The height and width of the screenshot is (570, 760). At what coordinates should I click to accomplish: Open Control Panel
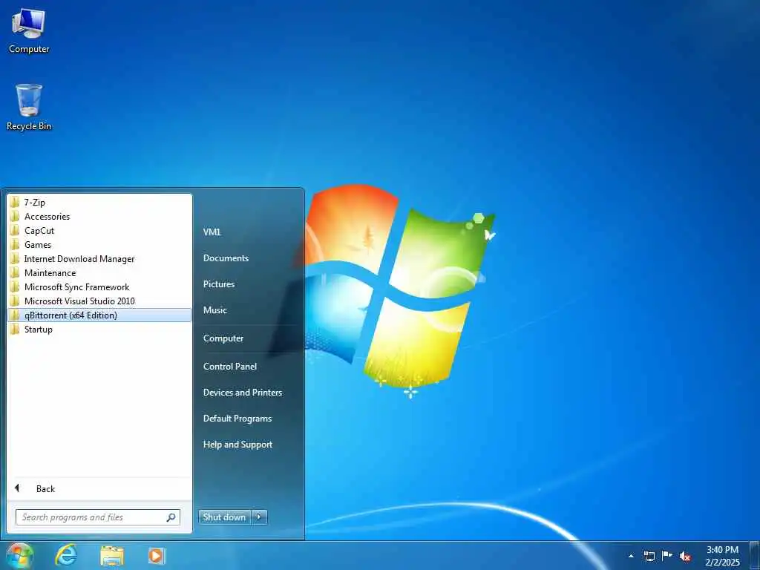pyautogui.click(x=230, y=367)
